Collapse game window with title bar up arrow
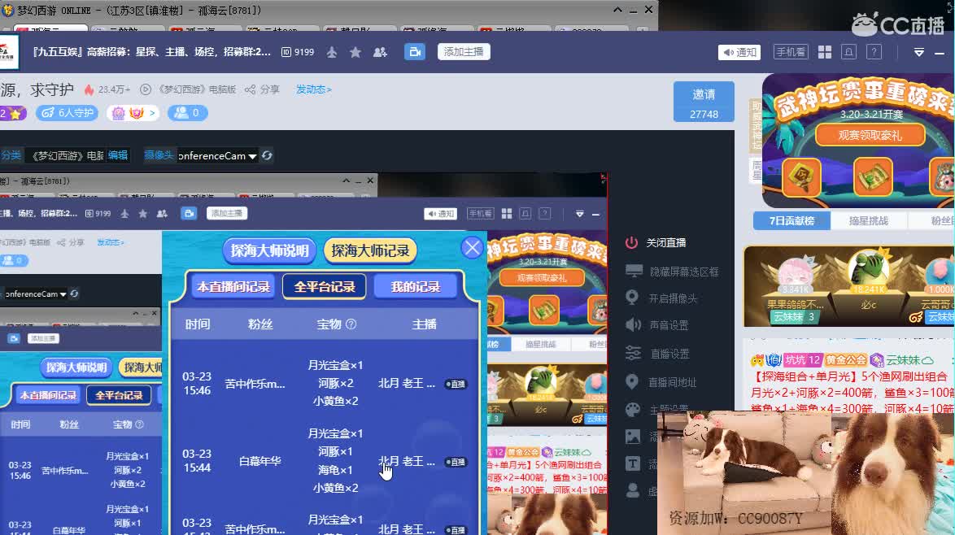The width and height of the screenshot is (955, 535). 617,10
